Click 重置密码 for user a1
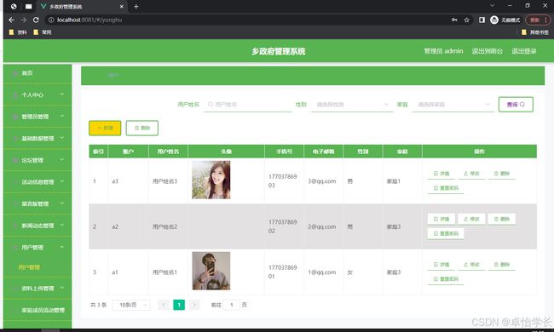 (x=446, y=279)
